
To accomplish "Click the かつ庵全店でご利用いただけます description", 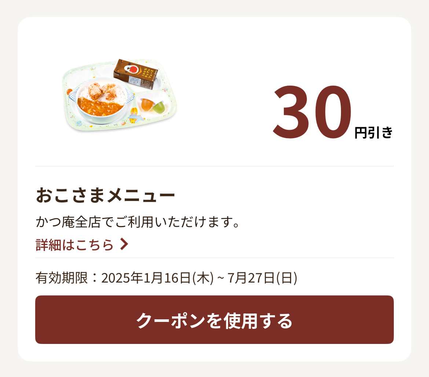I will (x=137, y=222).
